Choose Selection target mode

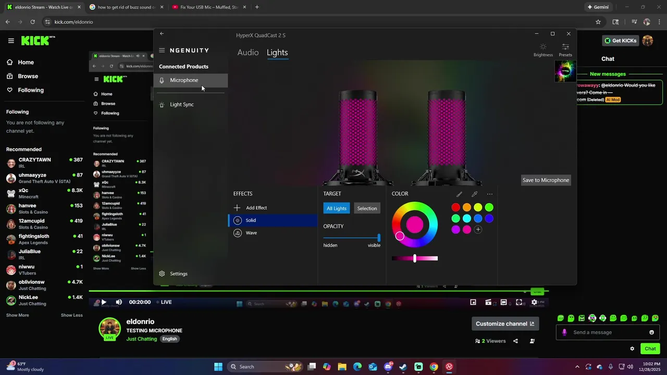click(367, 208)
